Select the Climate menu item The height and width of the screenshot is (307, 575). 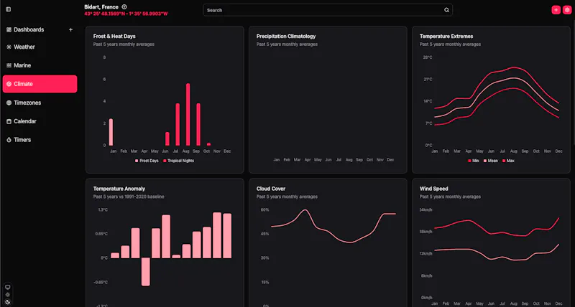coord(40,84)
